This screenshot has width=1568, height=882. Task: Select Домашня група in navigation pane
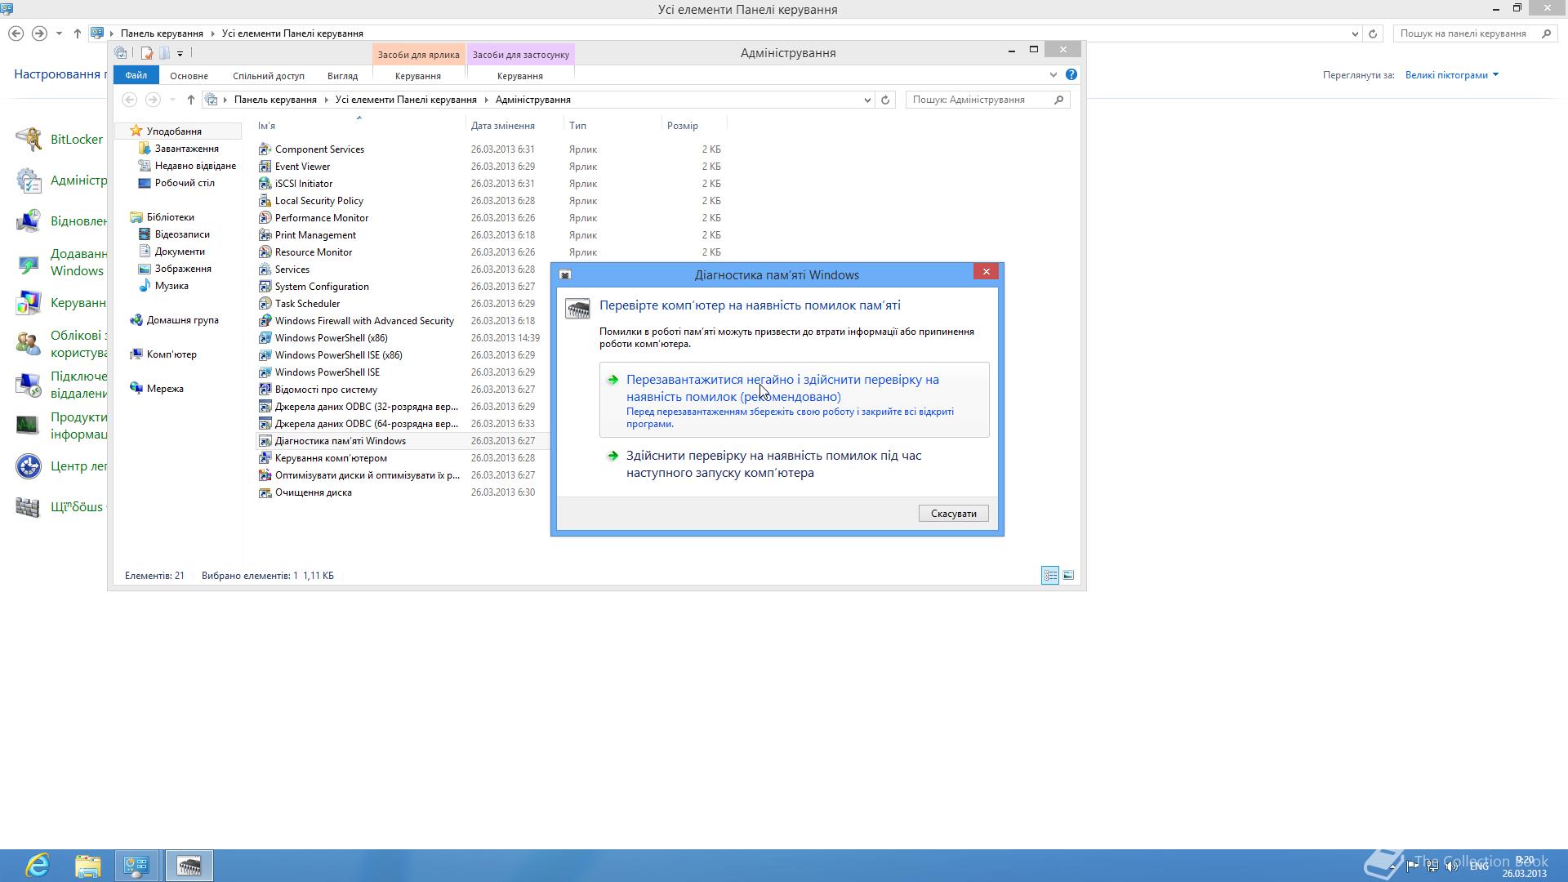pos(182,320)
